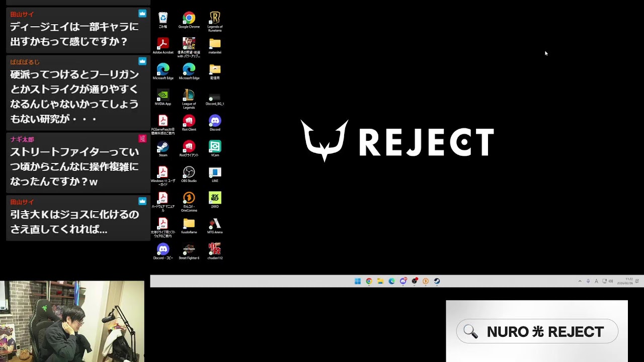This screenshot has width=644, height=362.
Task: Open Discord from the taskbar
Action: point(403,281)
